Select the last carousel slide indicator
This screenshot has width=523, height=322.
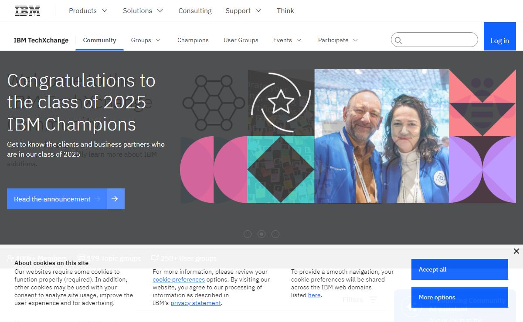[275, 234]
